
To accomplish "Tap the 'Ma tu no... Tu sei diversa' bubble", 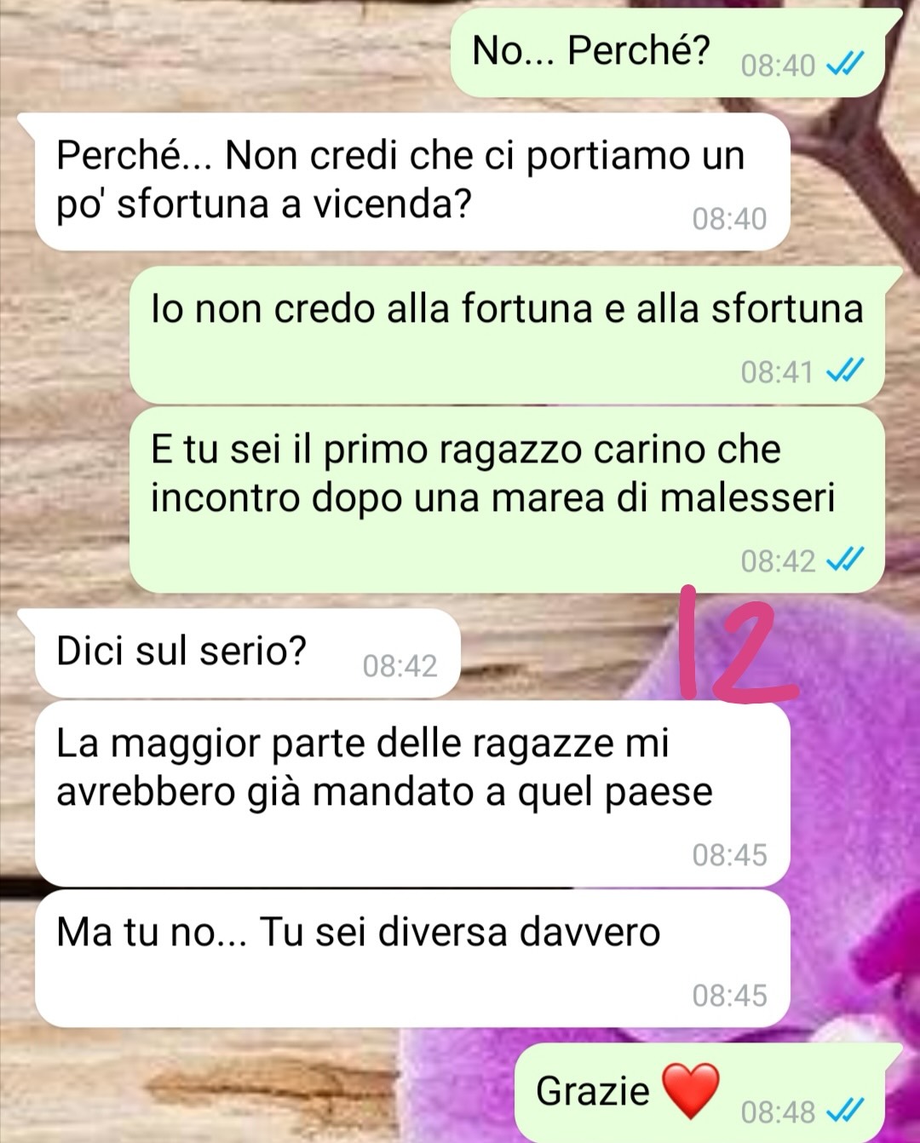I will [x=413, y=958].
